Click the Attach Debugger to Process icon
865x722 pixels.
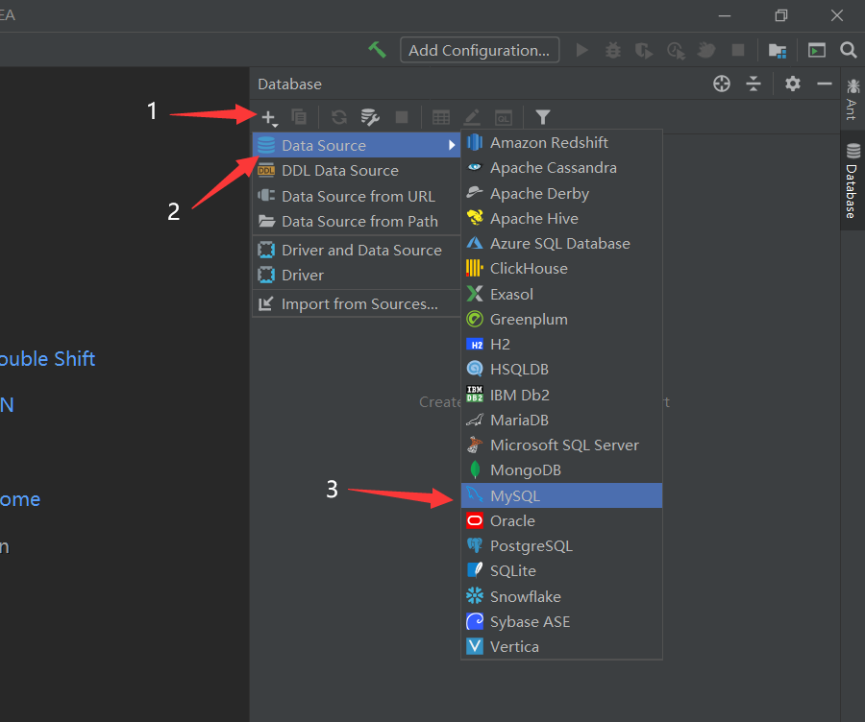[x=706, y=50]
